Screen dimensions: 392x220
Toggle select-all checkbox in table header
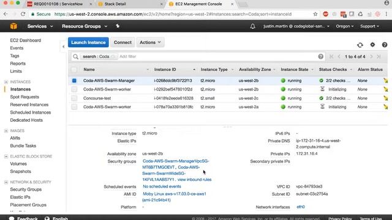coord(74,70)
